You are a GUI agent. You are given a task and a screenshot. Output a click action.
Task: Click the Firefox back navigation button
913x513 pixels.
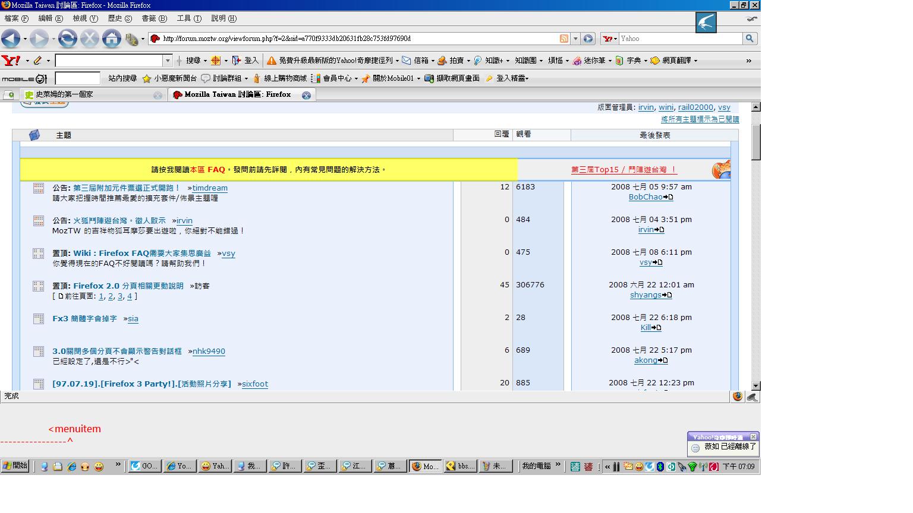tap(11, 39)
